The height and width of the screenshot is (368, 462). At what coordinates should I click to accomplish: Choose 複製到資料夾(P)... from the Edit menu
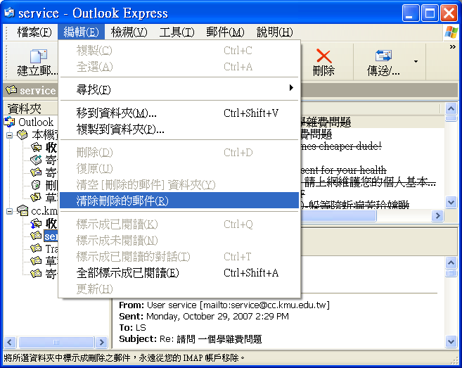click(179, 129)
